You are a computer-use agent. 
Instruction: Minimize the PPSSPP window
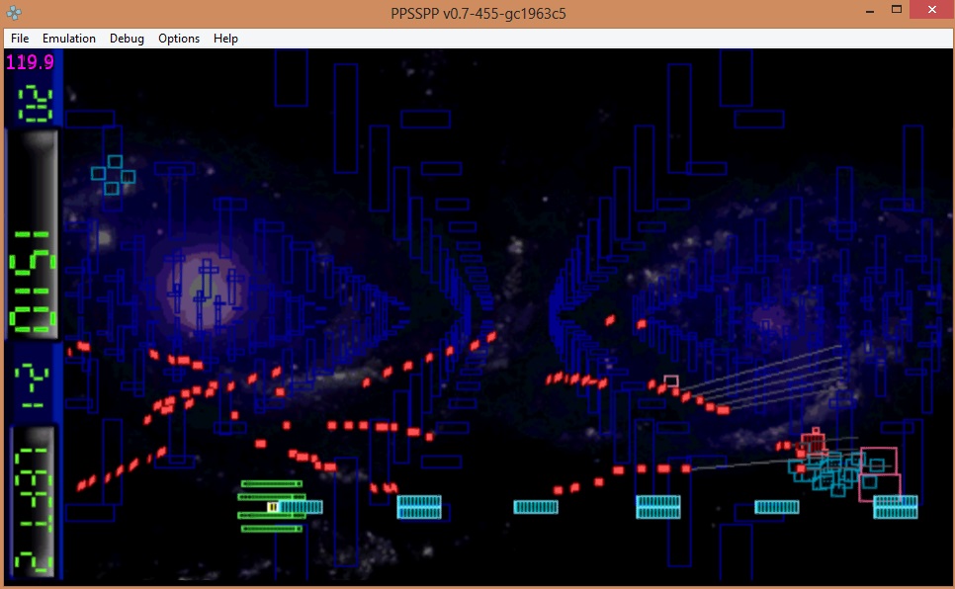870,10
